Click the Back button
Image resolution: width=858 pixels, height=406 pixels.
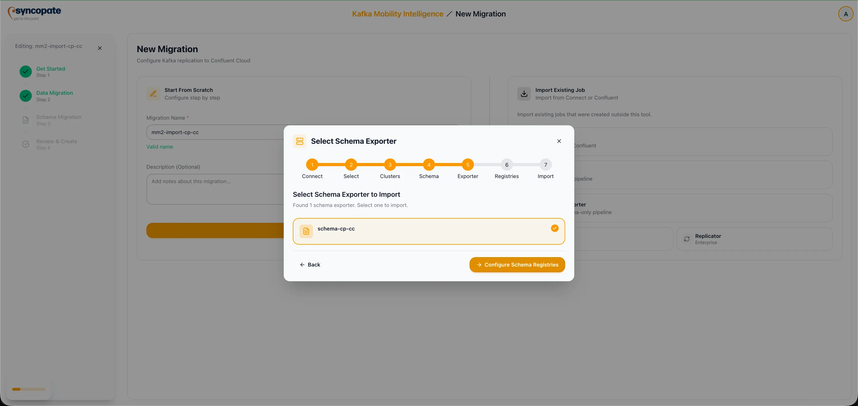[310, 265]
